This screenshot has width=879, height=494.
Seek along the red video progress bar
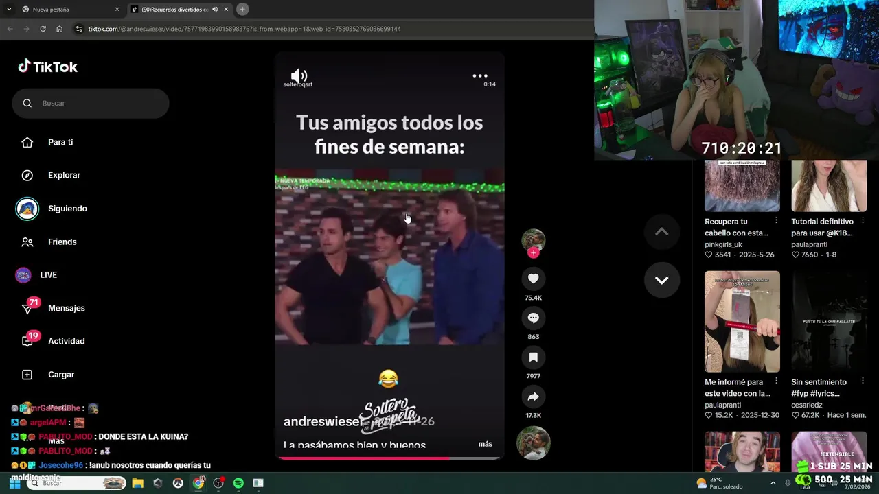coord(389,458)
